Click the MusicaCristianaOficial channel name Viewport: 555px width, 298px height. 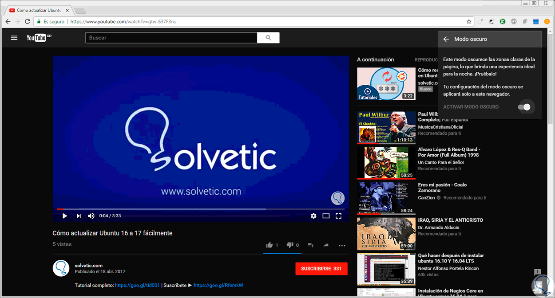pos(440,127)
